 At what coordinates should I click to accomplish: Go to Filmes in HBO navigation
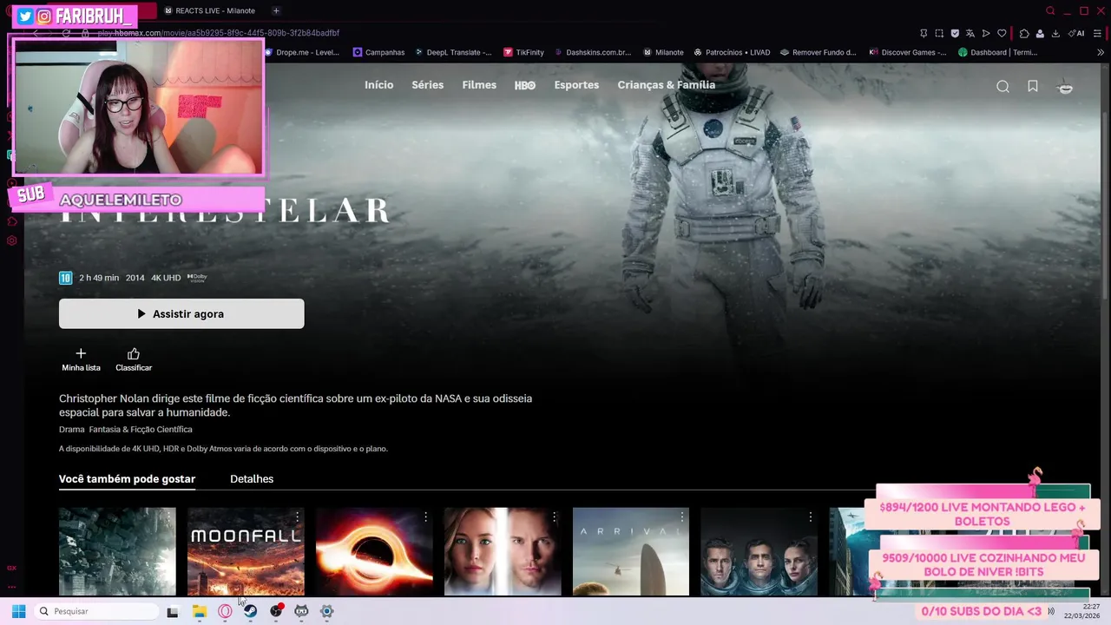479,85
